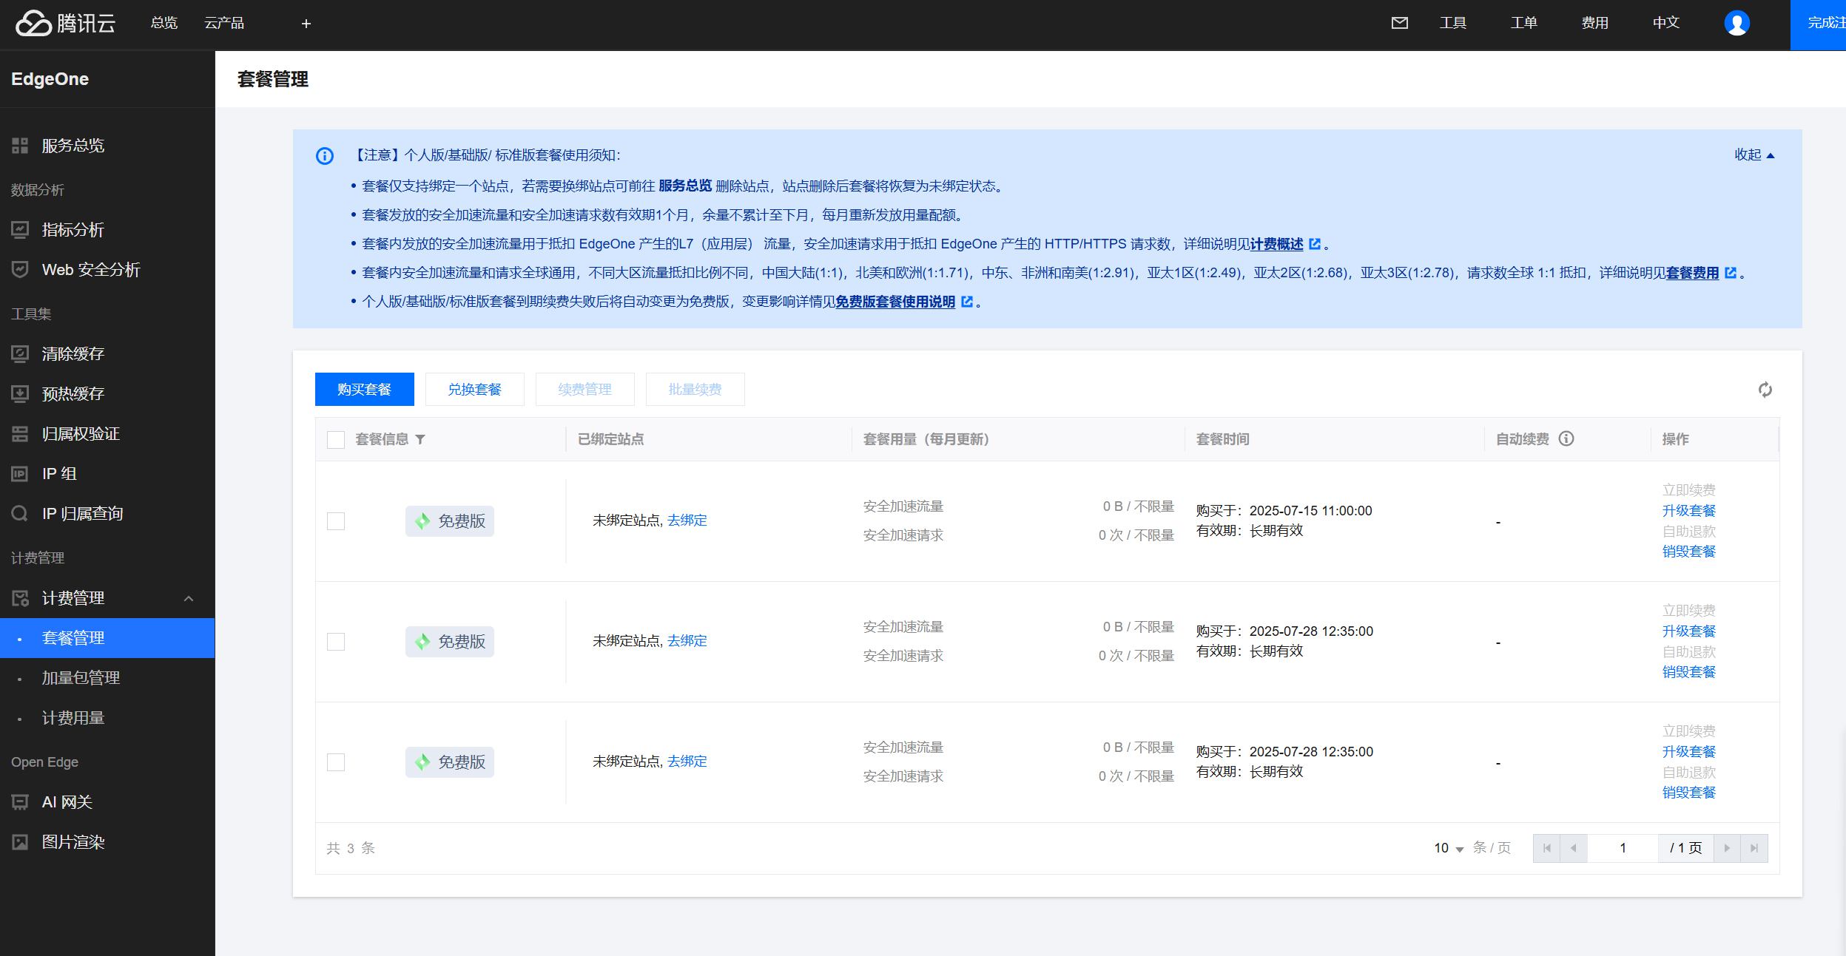The width and height of the screenshot is (1846, 956).
Task: Check the package bought 2025-07-15 11:00:00
Action: pos(336,521)
